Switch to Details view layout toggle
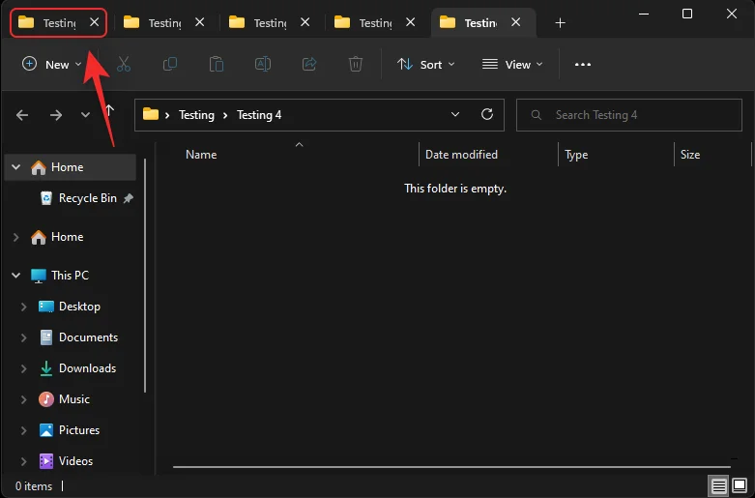 [718, 485]
